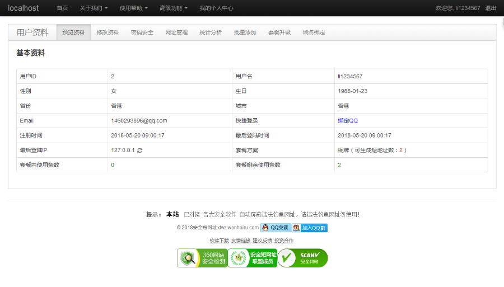Go to 首页 in the navbar
Viewport: 504px width, 287px height.
(62, 8)
